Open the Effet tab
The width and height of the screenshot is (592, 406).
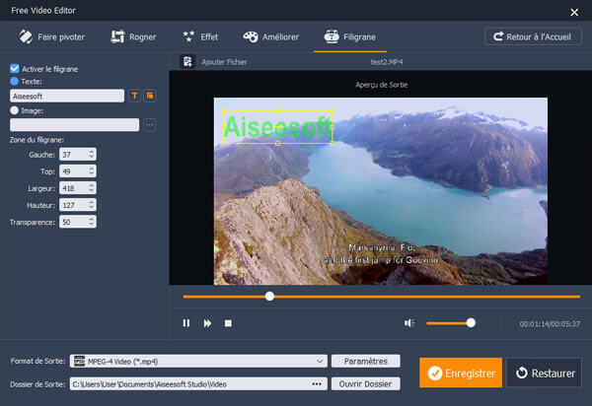click(x=200, y=36)
